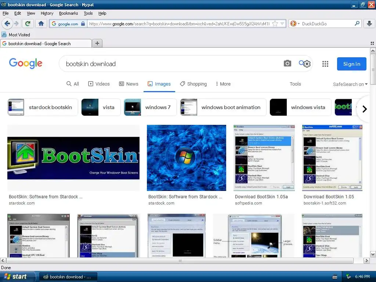Screen dimensions: 376x282
Task: Click the vertical scrollbar up arrow
Action: click(x=373, y=51)
